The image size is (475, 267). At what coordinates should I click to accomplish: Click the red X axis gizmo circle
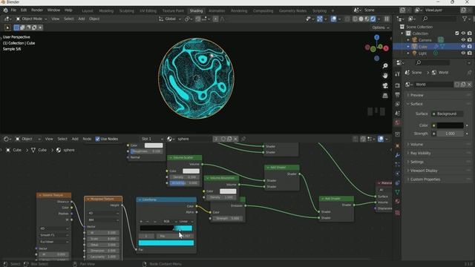pyautogui.click(x=386, y=48)
